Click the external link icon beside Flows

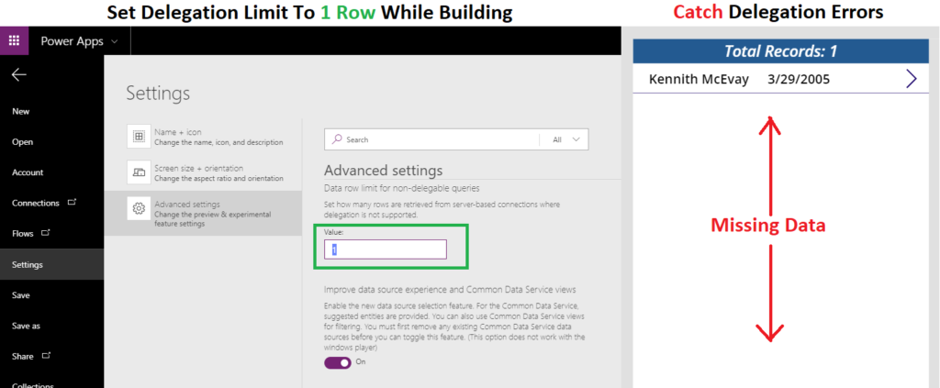[46, 233]
